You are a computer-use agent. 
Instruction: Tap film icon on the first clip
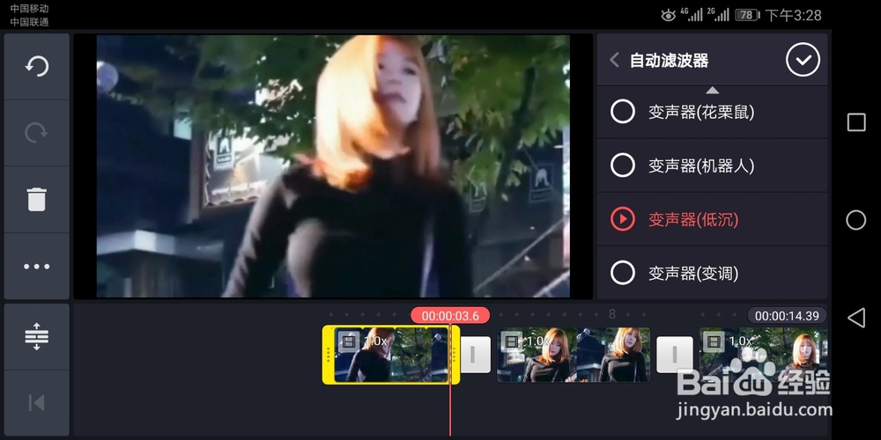(x=349, y=341)
